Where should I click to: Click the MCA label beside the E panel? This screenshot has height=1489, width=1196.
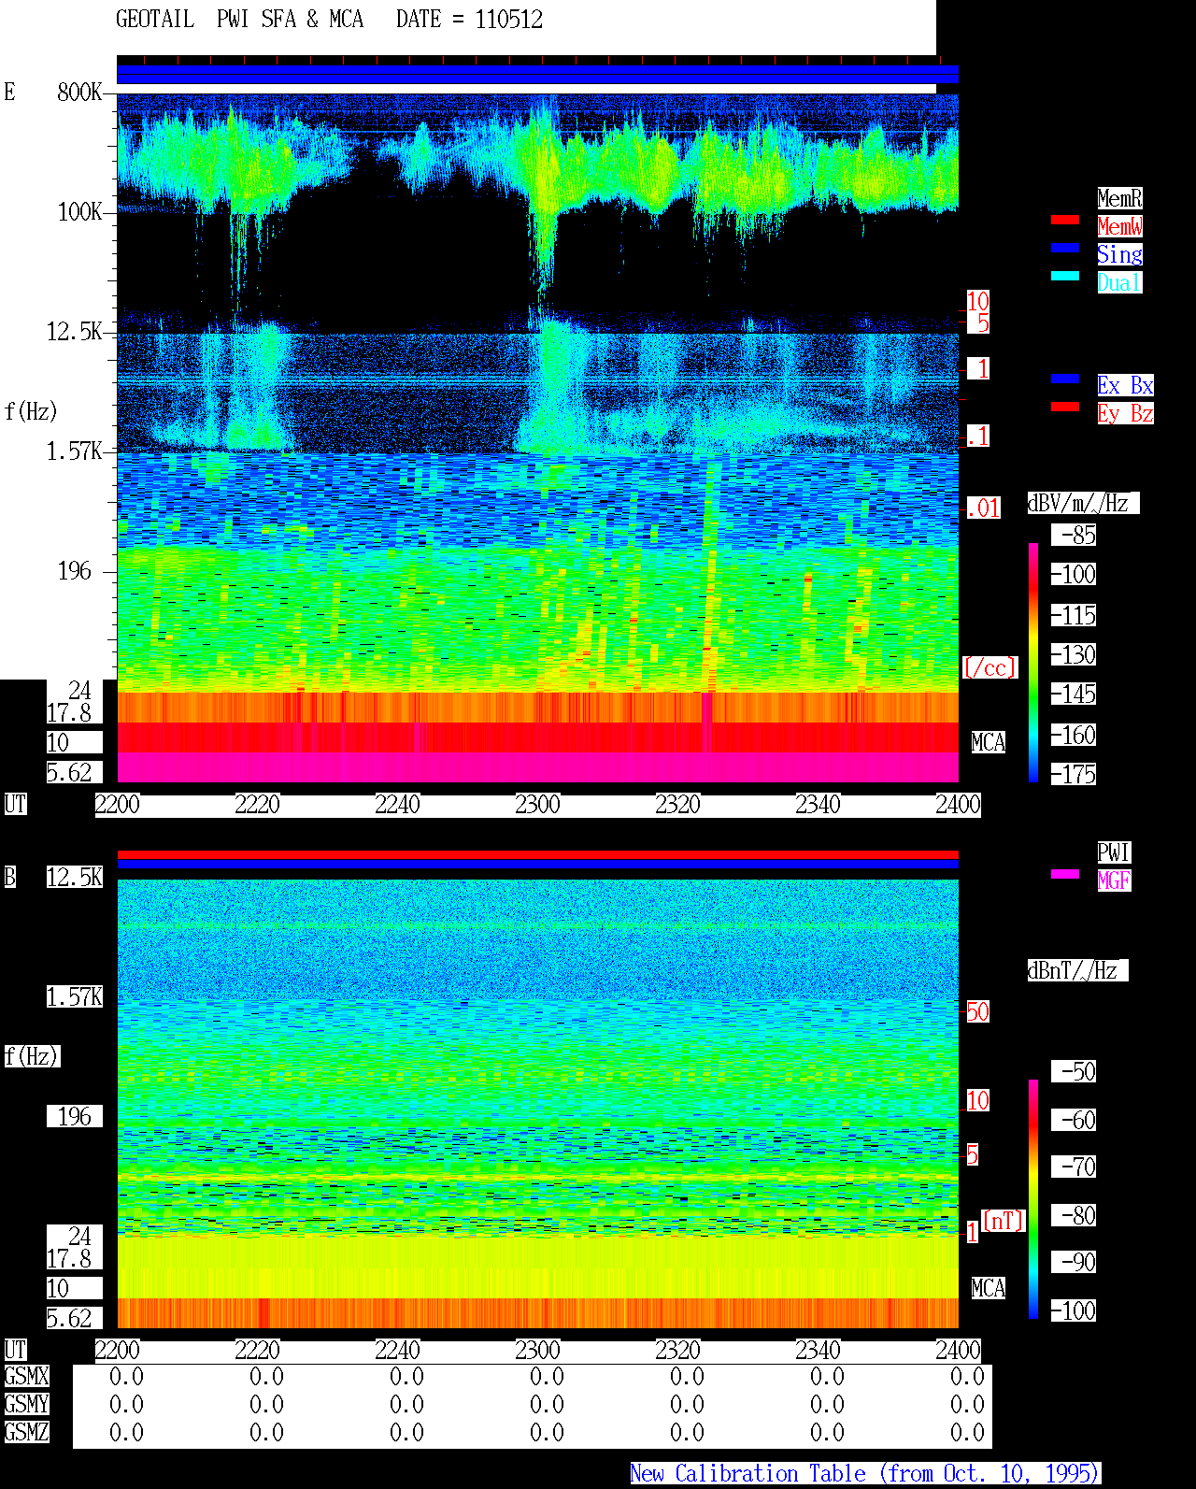point(989,742)
